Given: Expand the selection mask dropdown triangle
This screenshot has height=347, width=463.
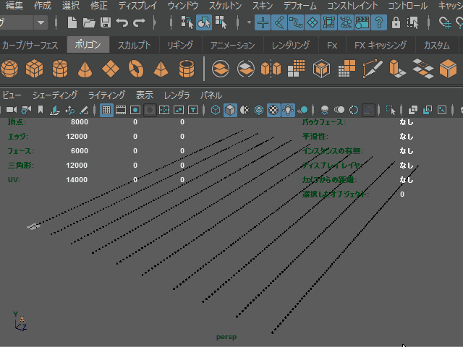Looking at the screenshot, I should coord(249,22).
